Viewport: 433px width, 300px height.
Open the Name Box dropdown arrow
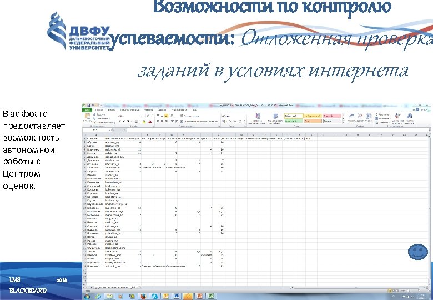click(x=109, y=130)
